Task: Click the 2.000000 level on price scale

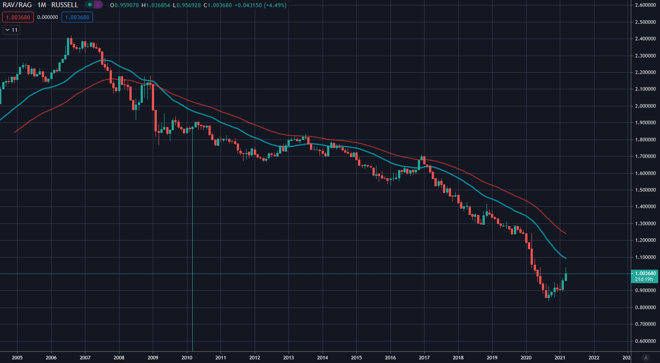Action: pyautogui.click(x=644, y=106)
